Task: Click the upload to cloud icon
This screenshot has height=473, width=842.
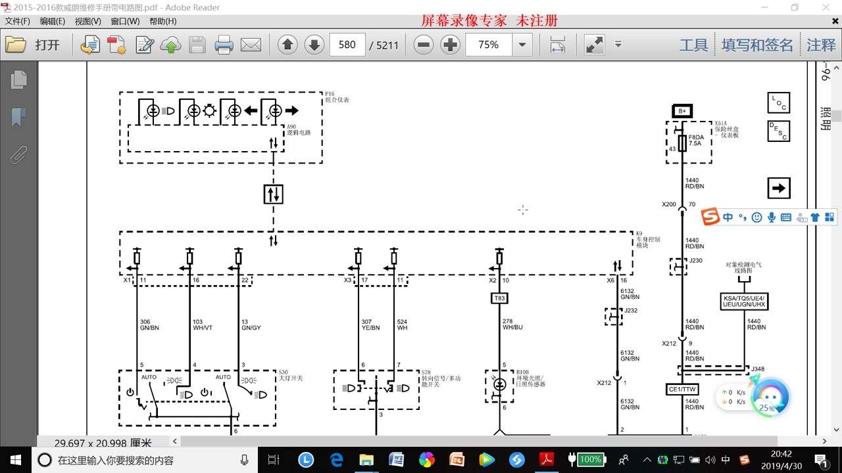Action: (171, 45)
